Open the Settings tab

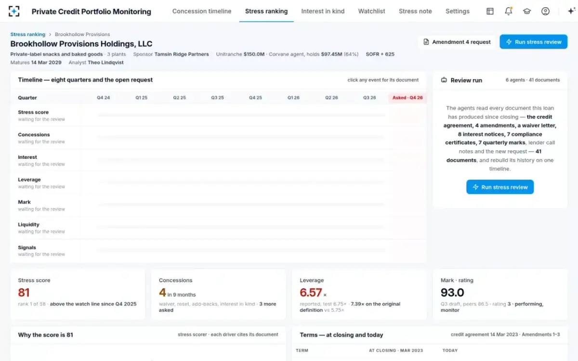(x=458, y=11)
